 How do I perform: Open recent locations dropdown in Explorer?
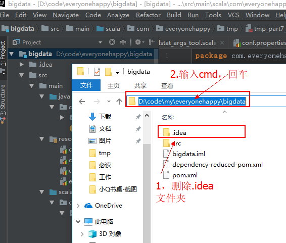109,101
